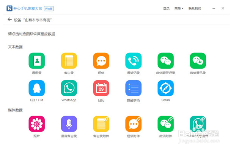233x149 pixels.
Task: Choose the 通话记录 call history icon
Action: 133,61
